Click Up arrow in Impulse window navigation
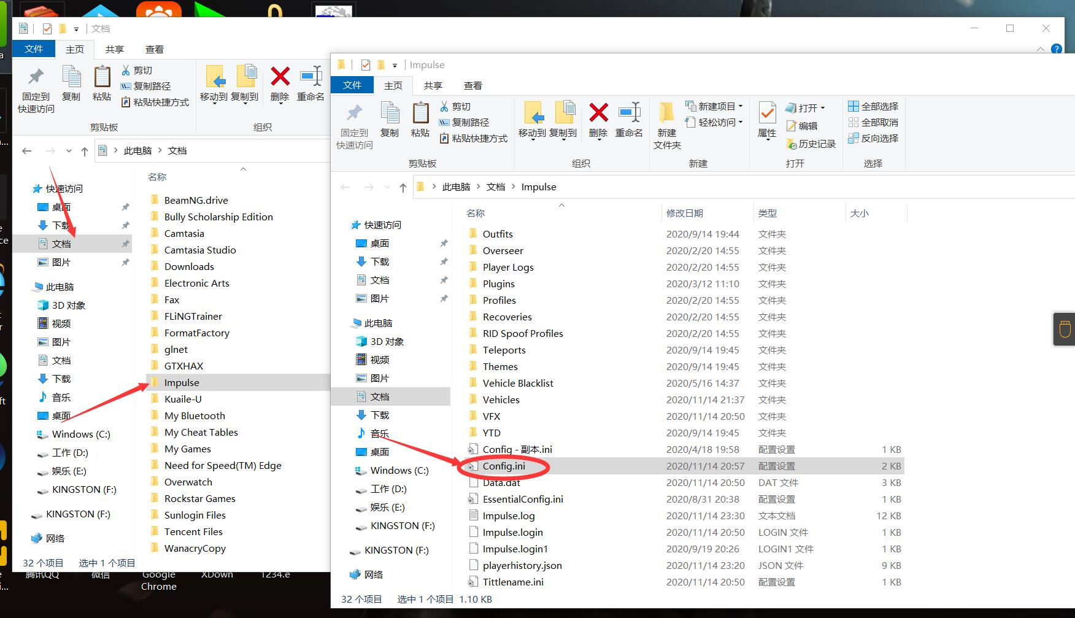The width and height of the screenshot is (1075, 618). click(x=403, y=187)
